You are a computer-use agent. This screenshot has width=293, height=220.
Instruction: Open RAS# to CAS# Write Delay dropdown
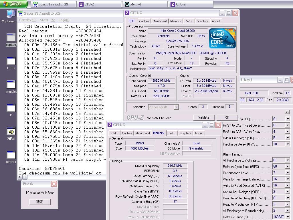[x=288, y=131]
